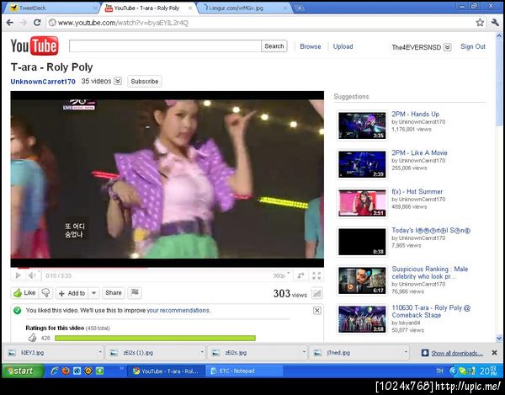This screenshot has height=395, width=505.
Task: Click Show all downloads link
Action: [x=457, y=353]
